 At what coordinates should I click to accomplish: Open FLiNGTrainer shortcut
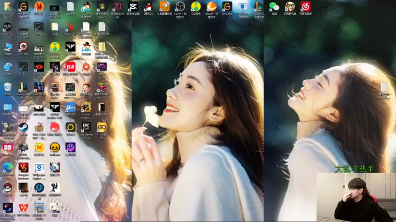[x=7, y=27]
